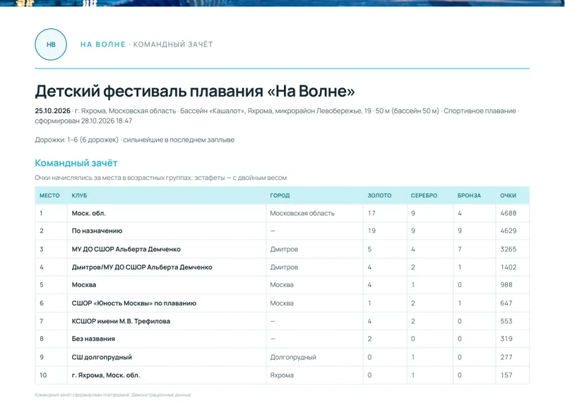Select club МУ ДО СШОР Альберта Демченко
The width and height of the screenshot is (565, 412).
click(x=126, y=249)
